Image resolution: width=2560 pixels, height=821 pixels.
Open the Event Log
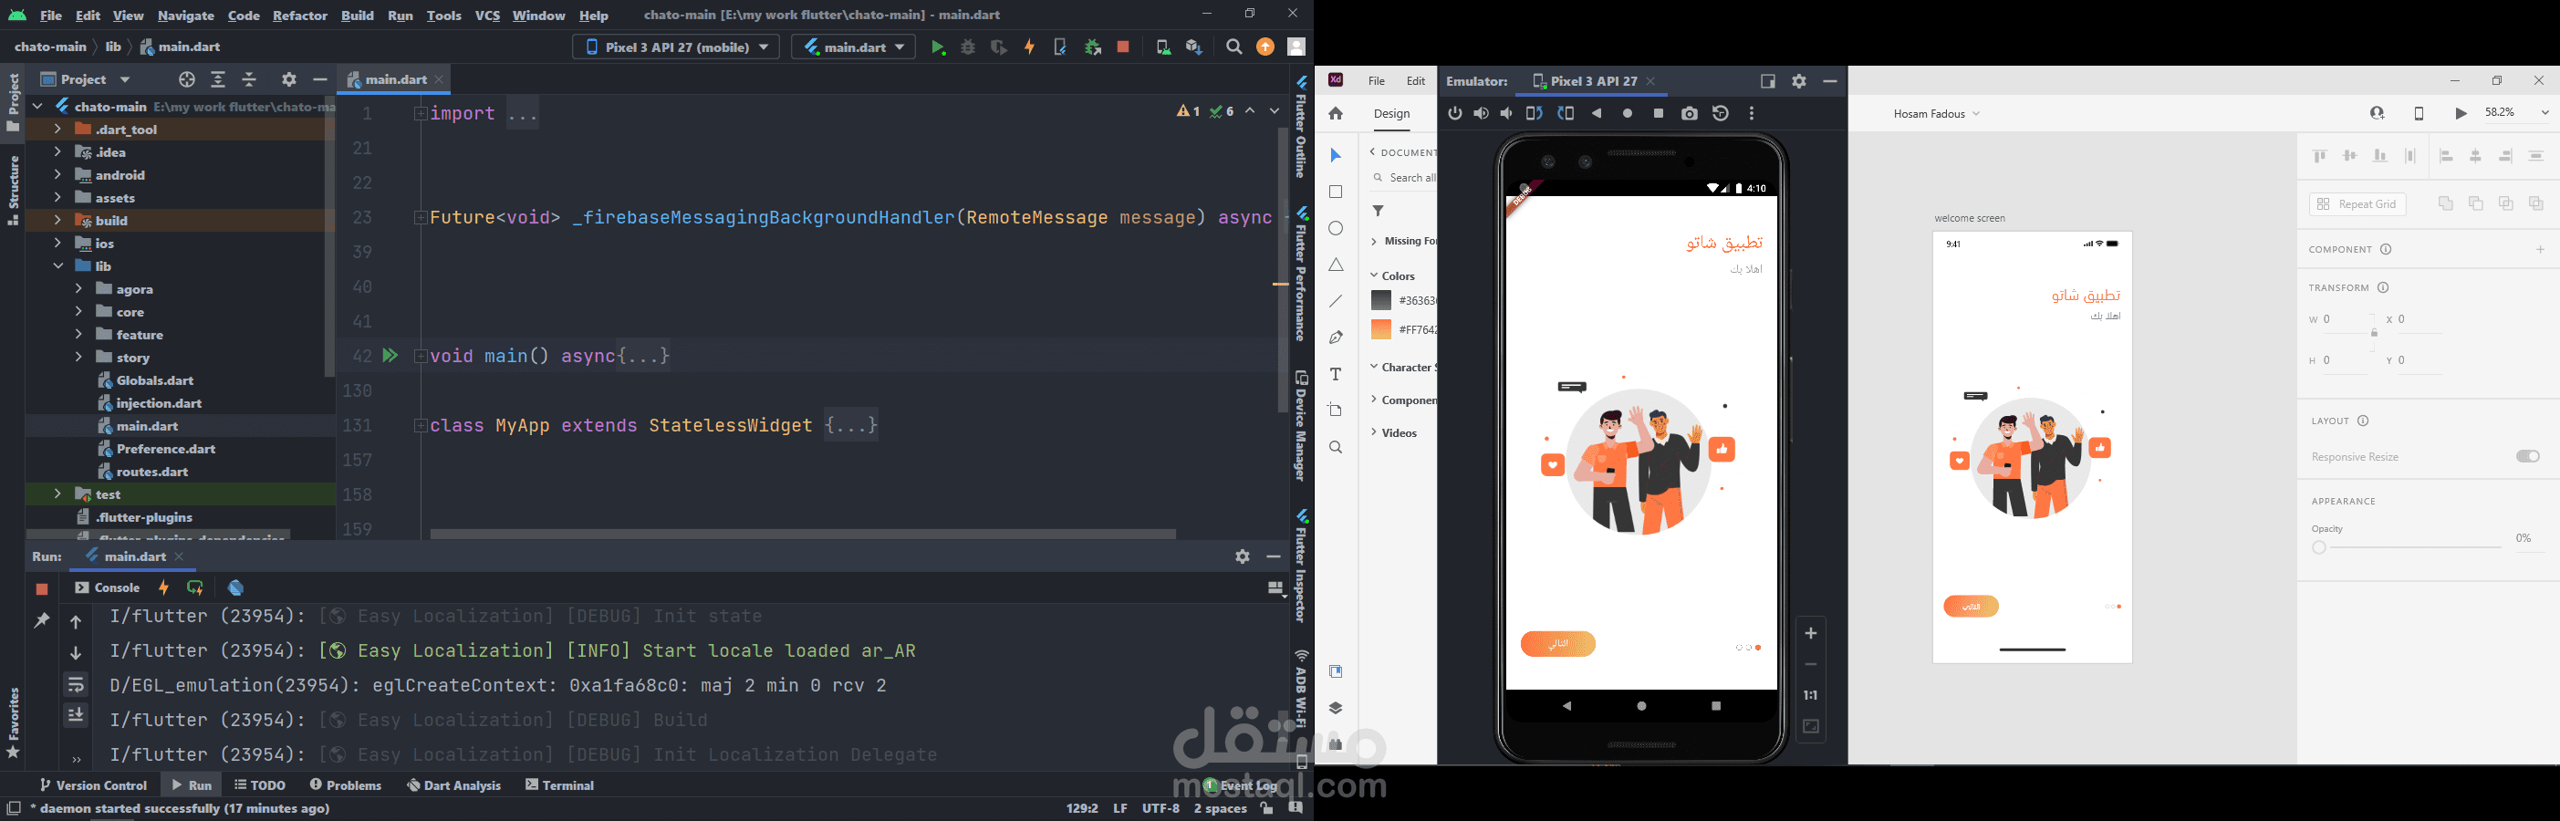click(1240, 785)
